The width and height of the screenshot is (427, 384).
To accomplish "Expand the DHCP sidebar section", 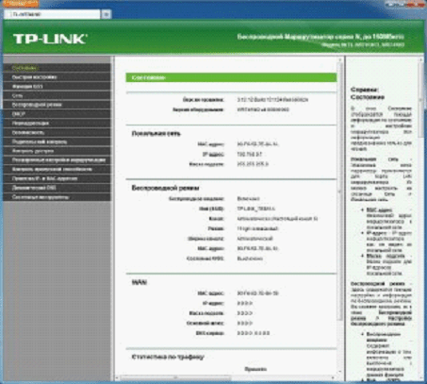I will pyautogui.click(x=57, y=114).
